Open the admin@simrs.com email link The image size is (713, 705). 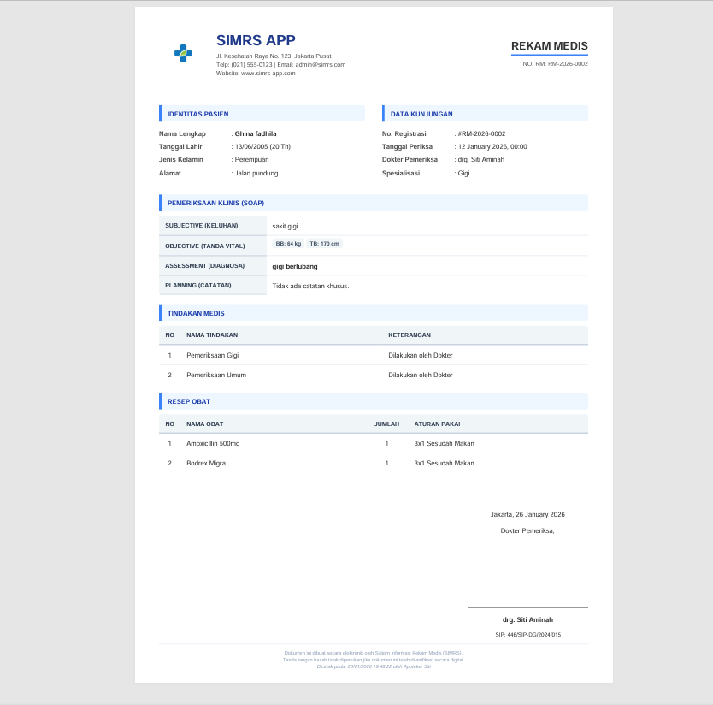point(321,64)
